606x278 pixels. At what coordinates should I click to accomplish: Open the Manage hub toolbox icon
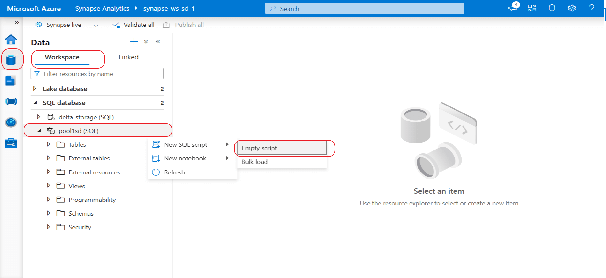coord(11,143)
